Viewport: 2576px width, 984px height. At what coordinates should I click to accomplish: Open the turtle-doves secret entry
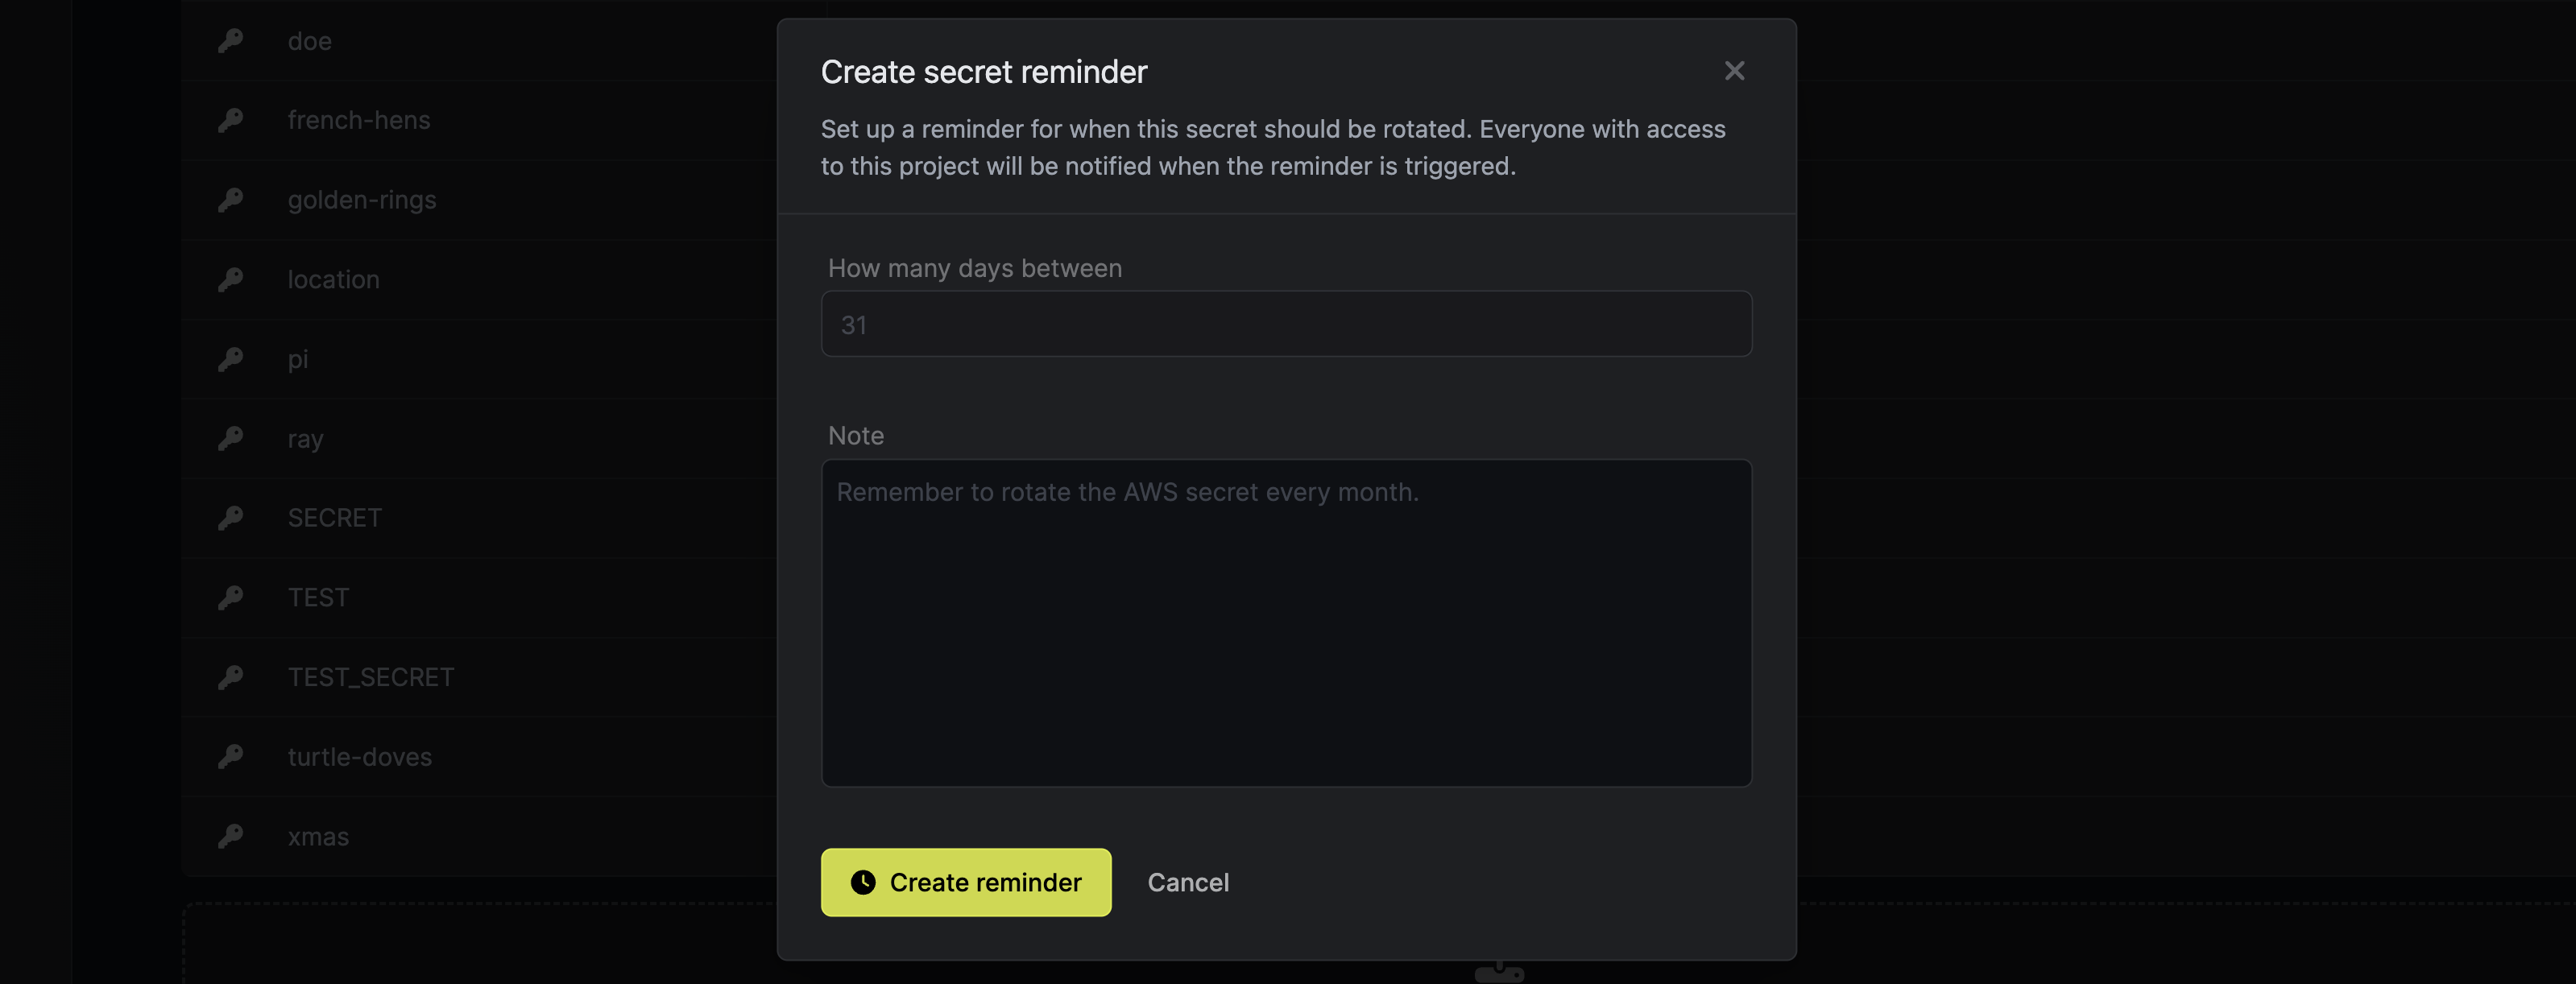(359, 756)
